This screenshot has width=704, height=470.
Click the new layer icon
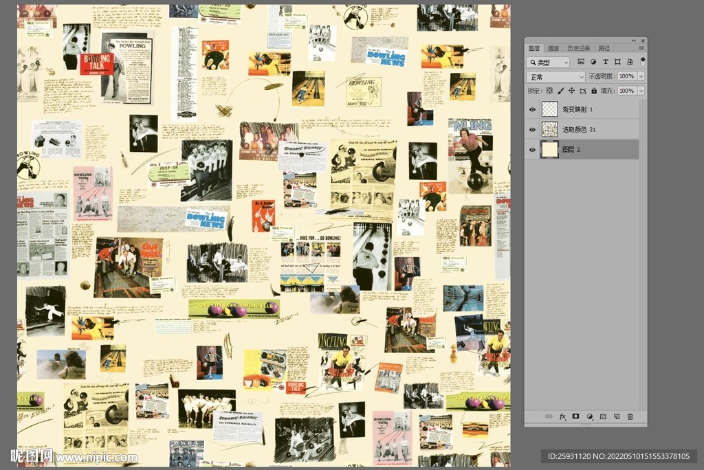coord(616,416)
